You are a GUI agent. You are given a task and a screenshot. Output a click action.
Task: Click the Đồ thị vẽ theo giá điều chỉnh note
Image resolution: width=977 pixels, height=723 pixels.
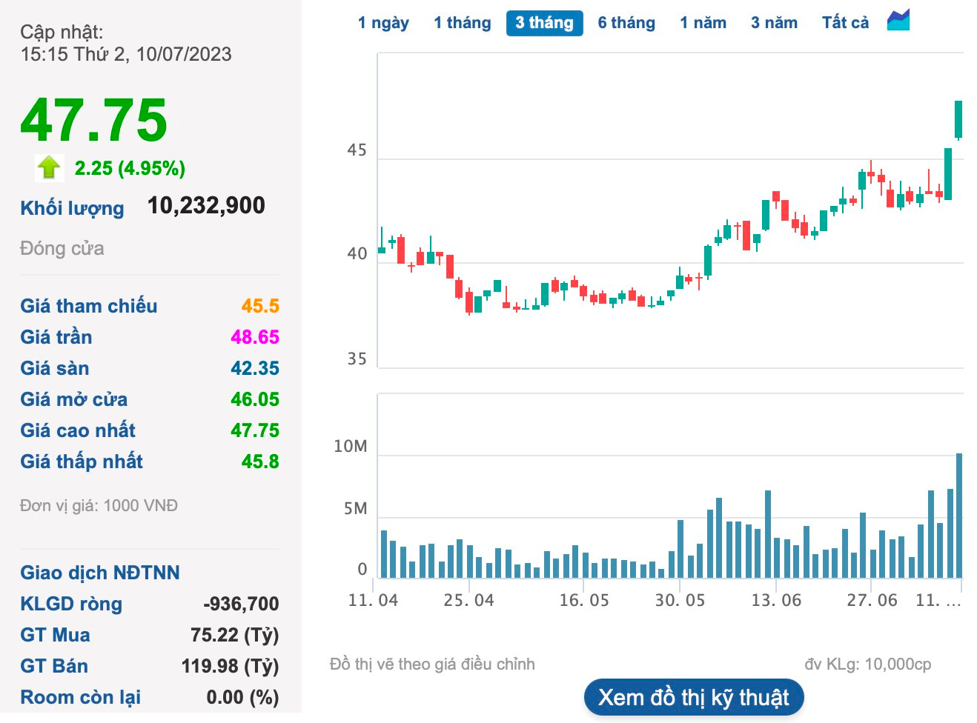432,664
